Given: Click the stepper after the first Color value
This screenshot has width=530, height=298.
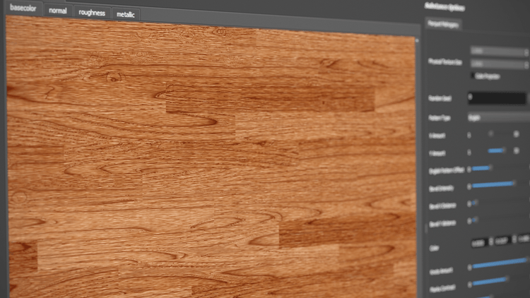Looking at the screenshot, I should point(491,242).
